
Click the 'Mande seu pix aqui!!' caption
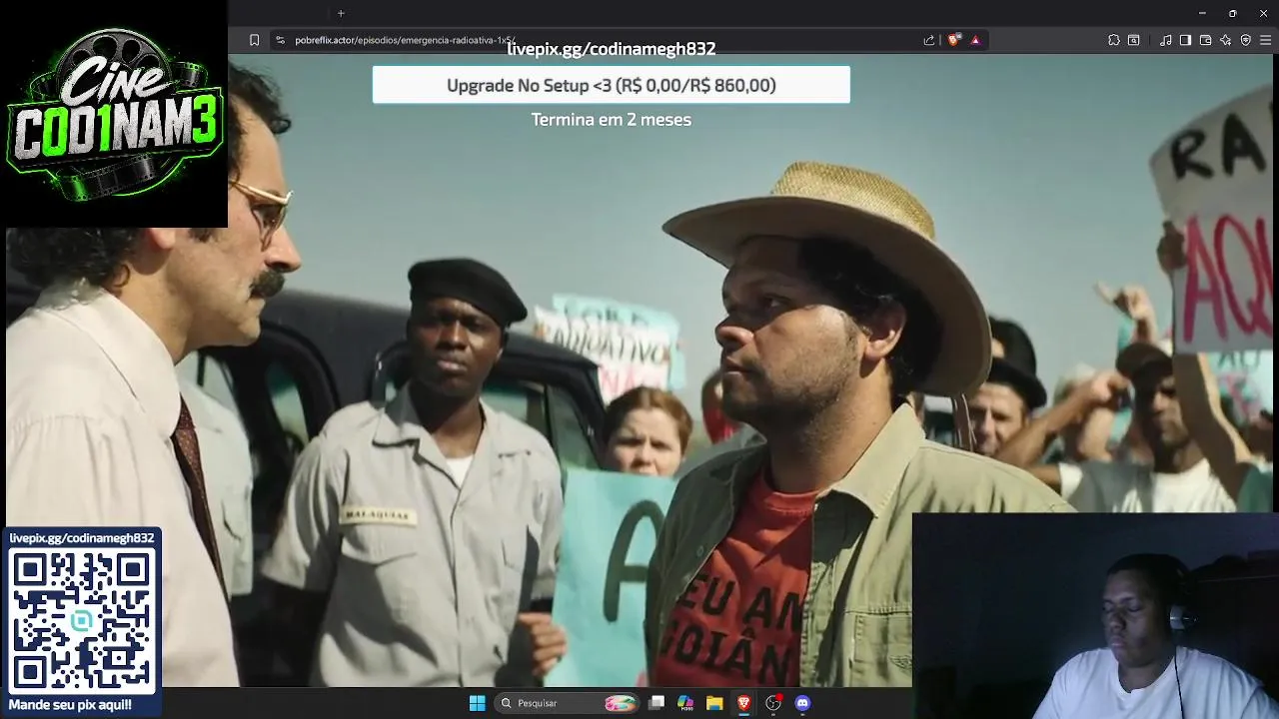(x=70, y=705)
